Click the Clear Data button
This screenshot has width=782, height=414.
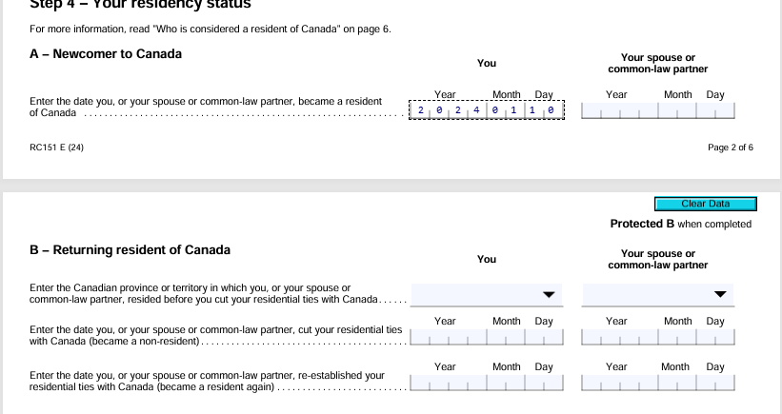(x=705, y=204)
